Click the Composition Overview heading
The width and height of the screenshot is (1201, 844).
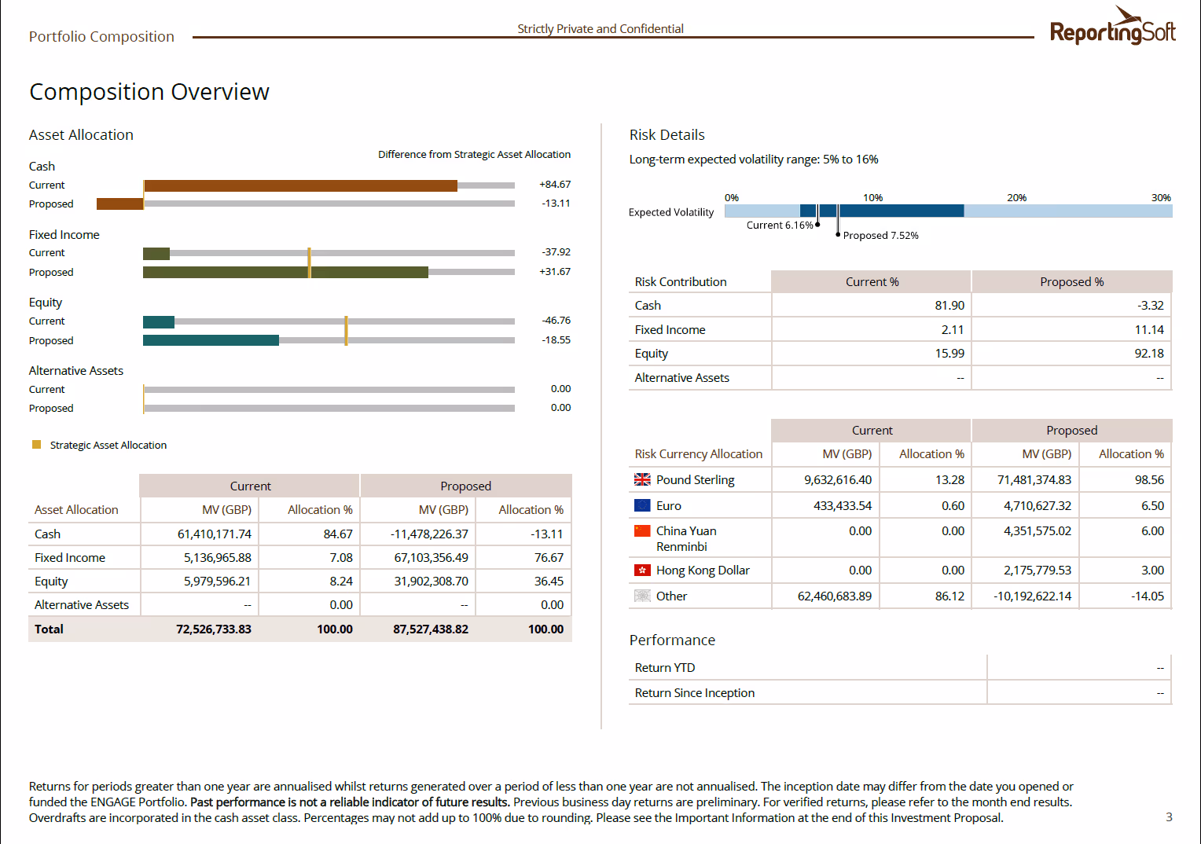(149, 92)
